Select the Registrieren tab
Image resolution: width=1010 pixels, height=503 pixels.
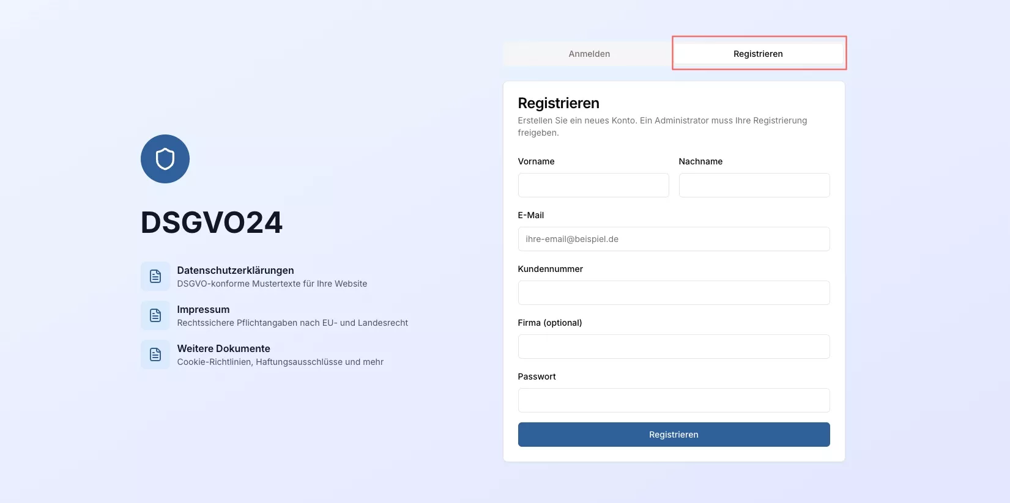(x=758, y=54)
